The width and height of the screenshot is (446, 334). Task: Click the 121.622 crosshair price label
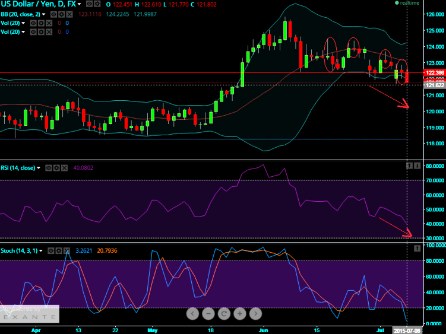tap(435, 85)
